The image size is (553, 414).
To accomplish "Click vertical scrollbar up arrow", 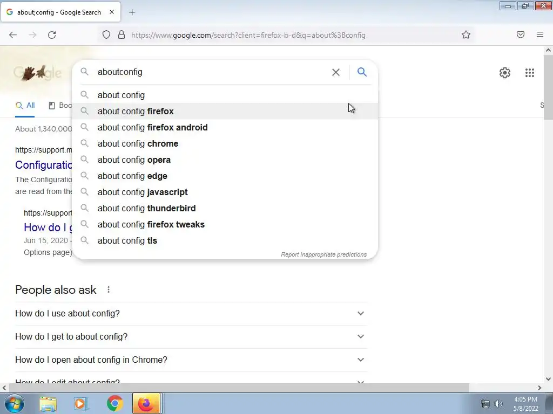I will tap(548, 50).
